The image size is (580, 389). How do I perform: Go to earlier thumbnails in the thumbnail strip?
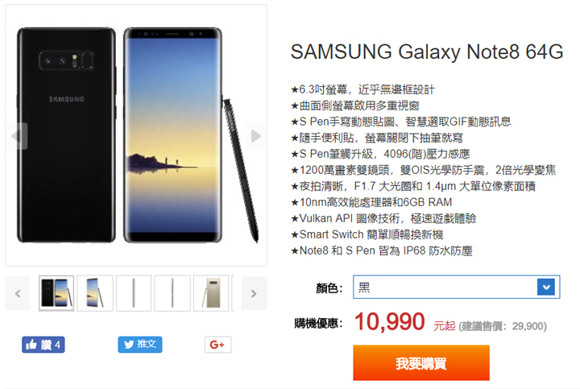pos(18,294)
